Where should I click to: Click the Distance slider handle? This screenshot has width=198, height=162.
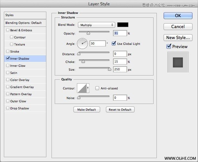pyautogui.click(x=79, y=54)
